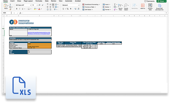Click the Clear eraser icon
Image resolution: width=170 pixels, height=103 pixels.
pos(115,10)
